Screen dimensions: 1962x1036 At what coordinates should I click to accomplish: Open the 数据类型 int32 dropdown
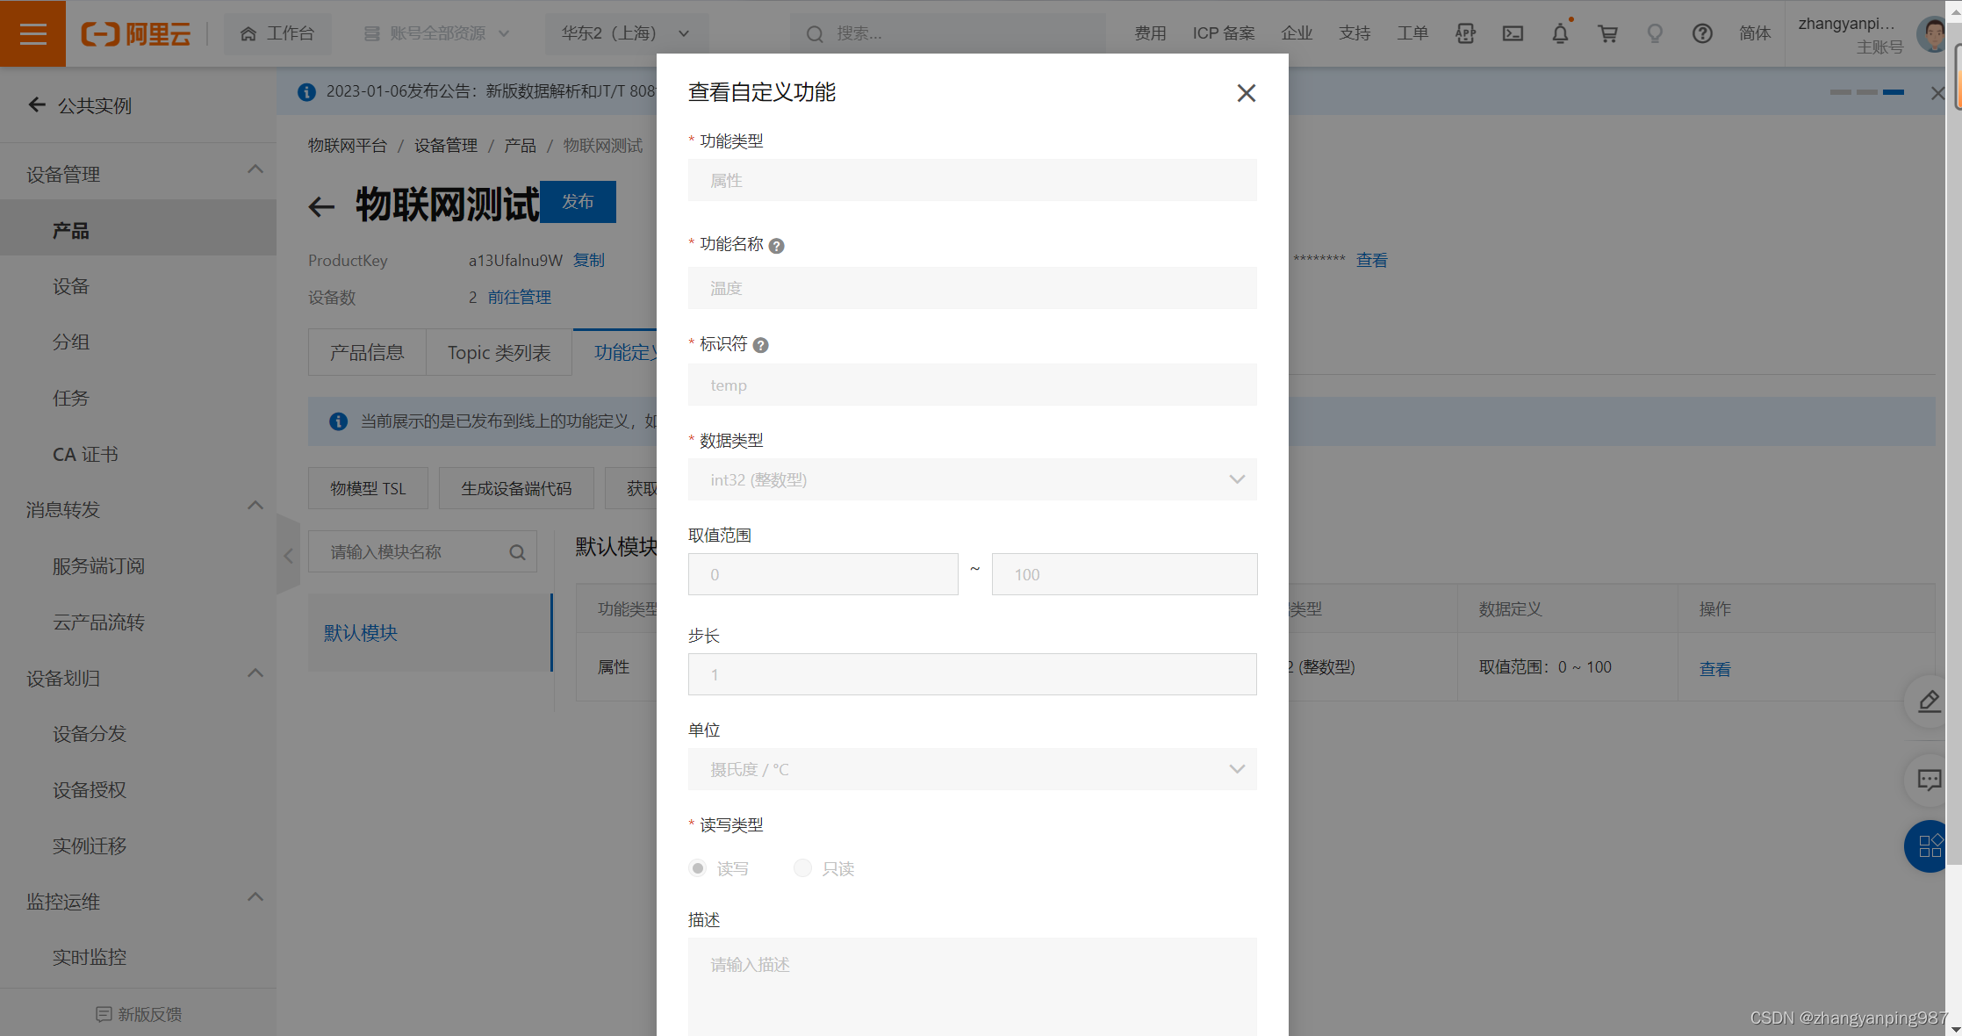972,479
